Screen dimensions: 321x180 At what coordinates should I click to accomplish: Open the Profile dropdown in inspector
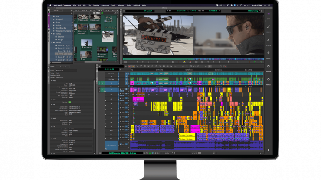pos(62,67)
